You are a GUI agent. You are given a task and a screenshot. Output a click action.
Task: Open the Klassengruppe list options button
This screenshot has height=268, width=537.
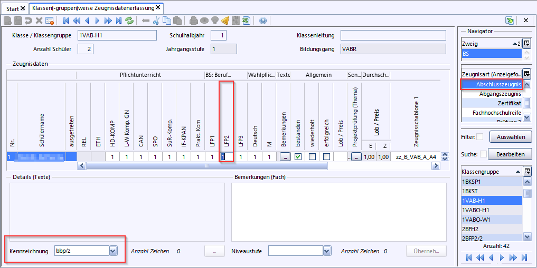point(526,171)
